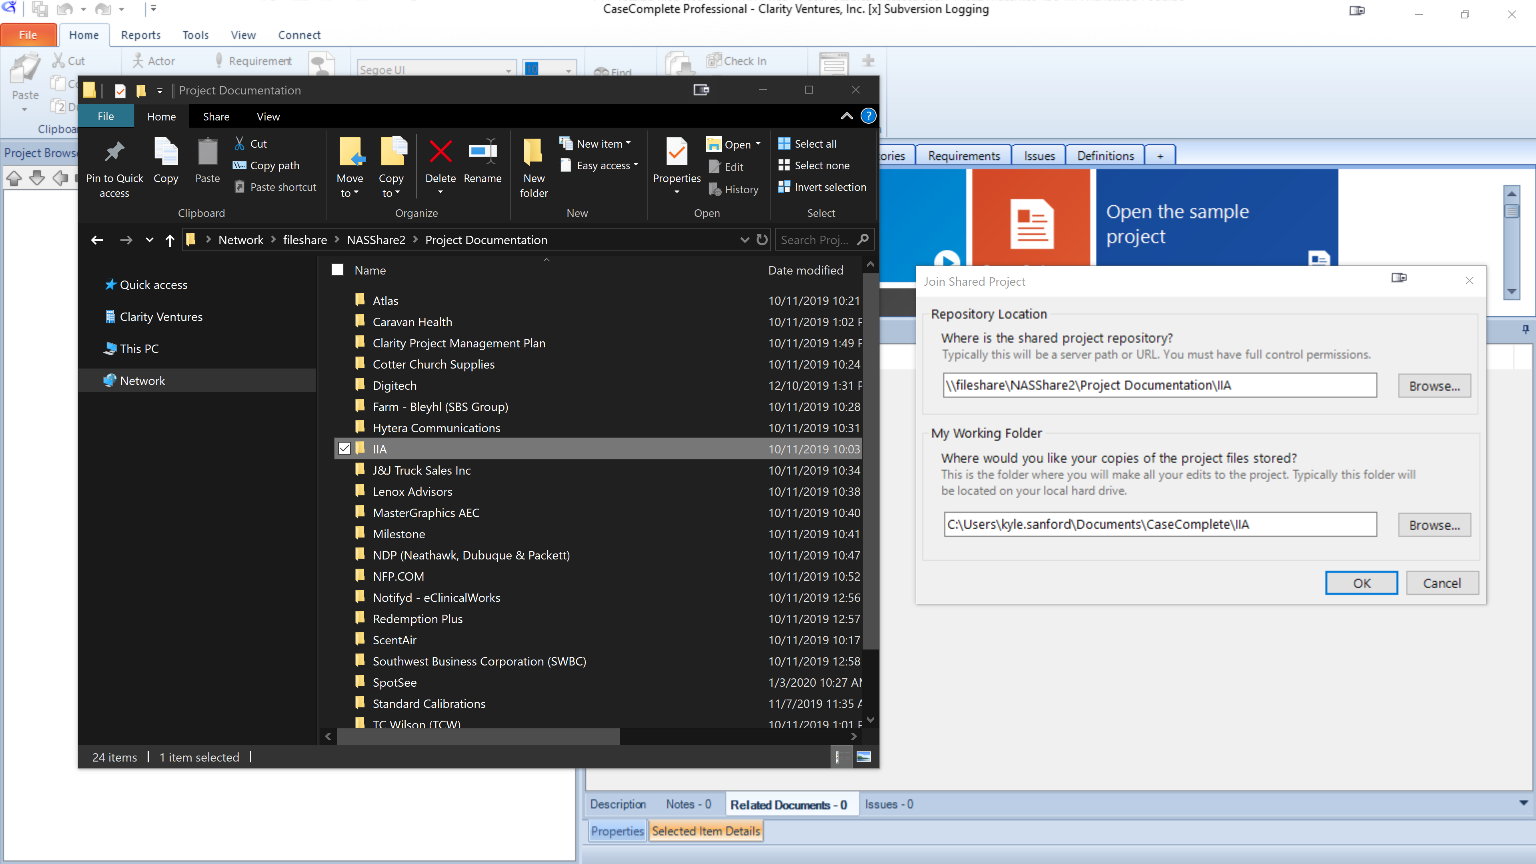The image size is (1536, 864).
Task: Collapse the Explorer ribbon
Action: pyautogui.click(x=847, y=116)
